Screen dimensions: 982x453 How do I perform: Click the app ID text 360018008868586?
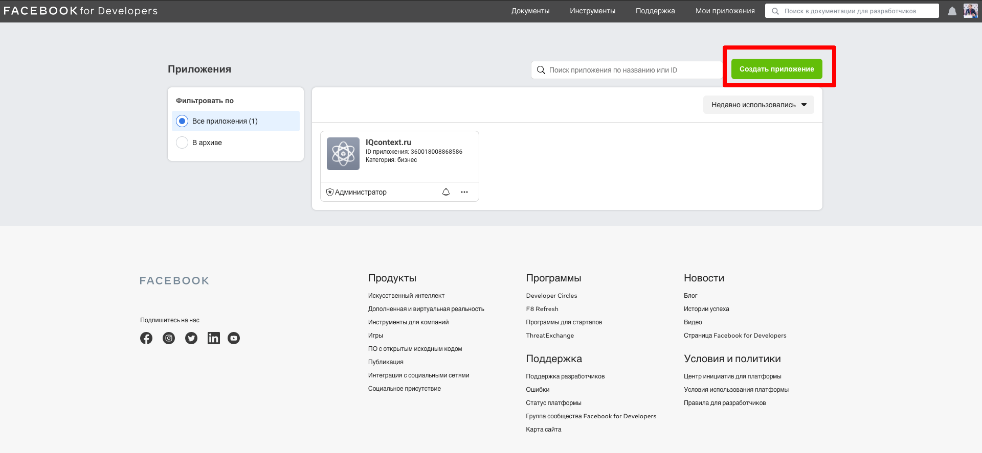pyautogui.click(x=436, y=152)
